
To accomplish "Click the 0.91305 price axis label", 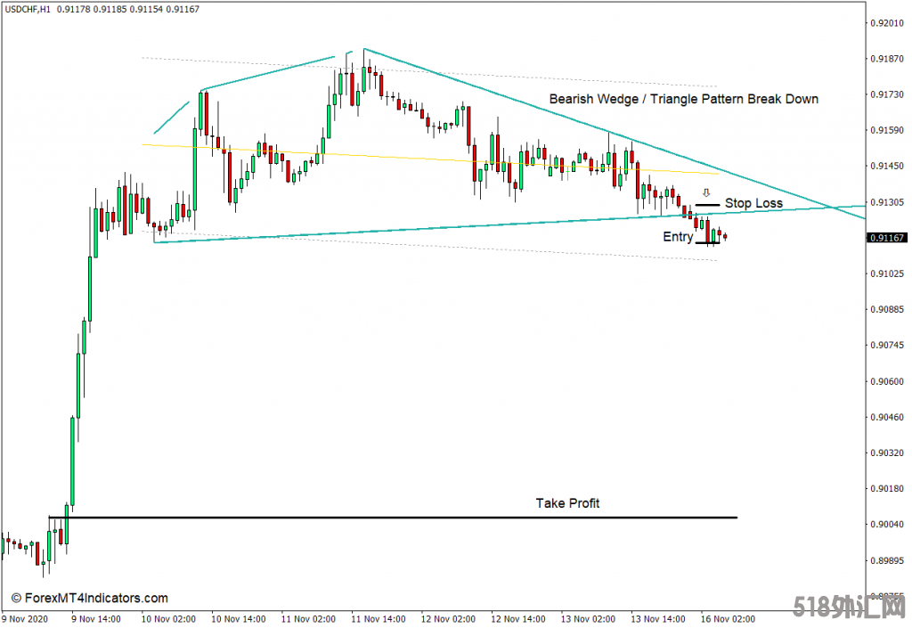I will [887, 202].
